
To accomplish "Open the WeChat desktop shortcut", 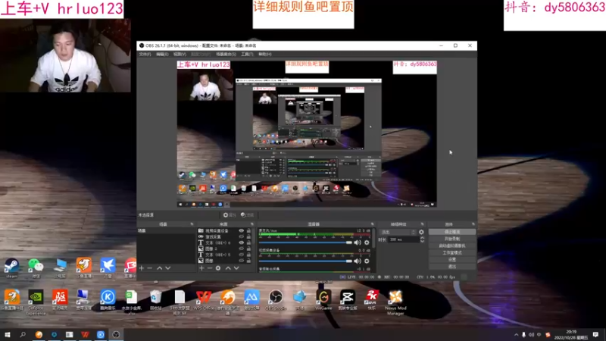I will pos(36,268).
